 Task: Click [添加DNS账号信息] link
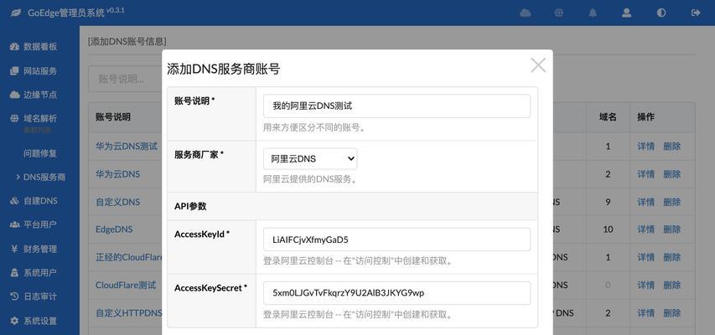coord(127,42)
